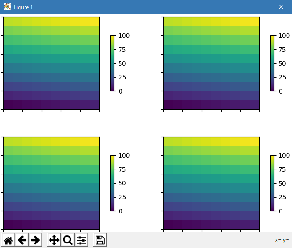Click '25' label on top-left colorbar
292x248 pixels.
click(x=122, y=77)
